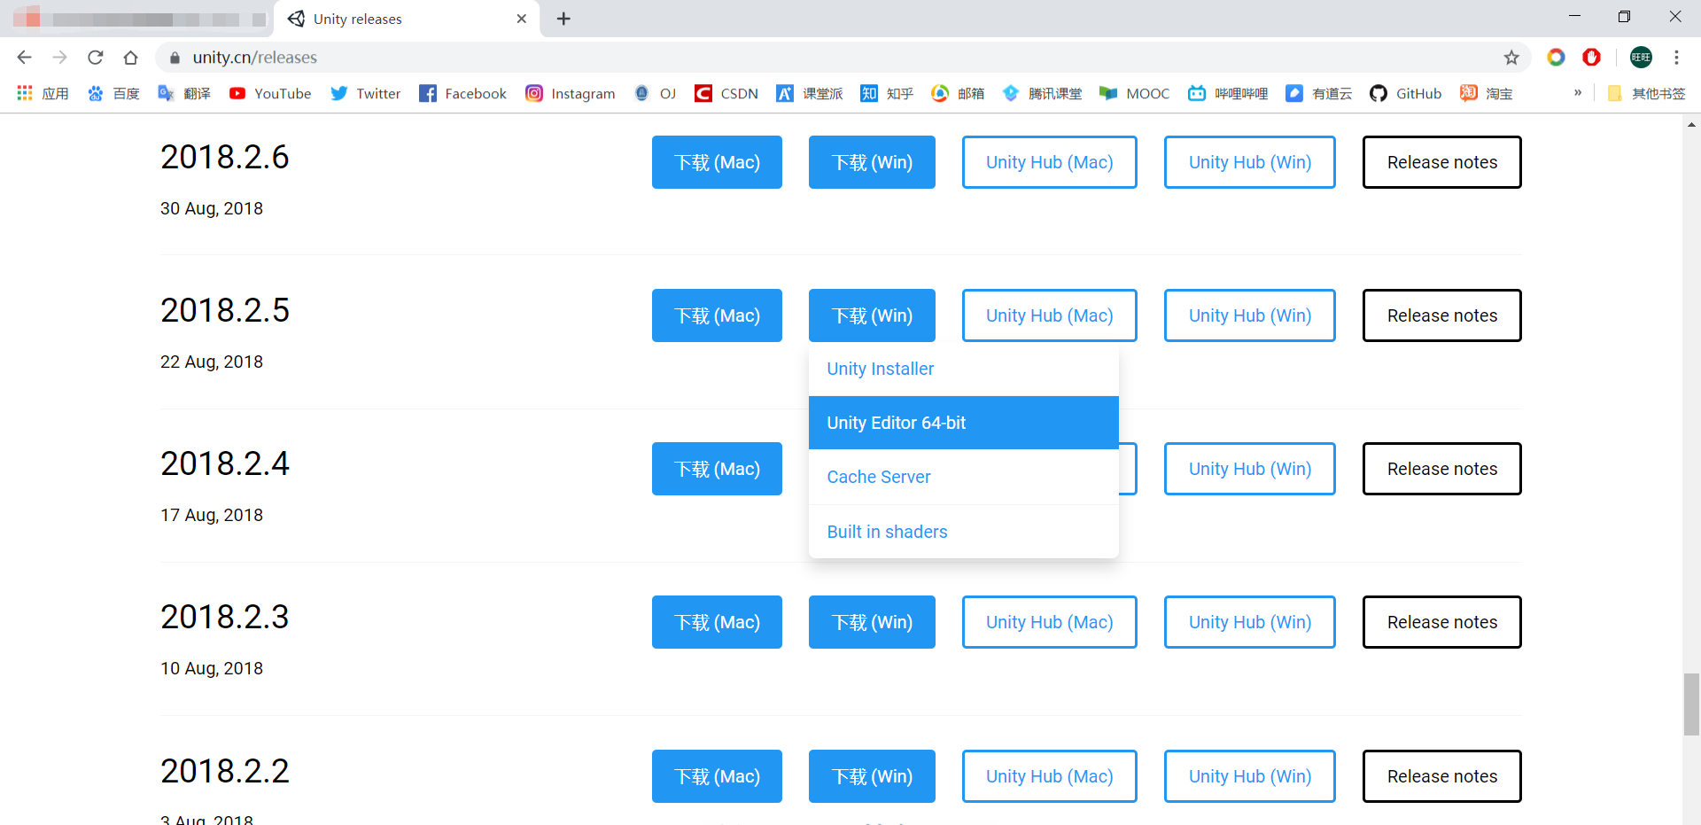1701x825 pixels.
Task: Open the 其他书签 folder
Action: click(1647, 93)
